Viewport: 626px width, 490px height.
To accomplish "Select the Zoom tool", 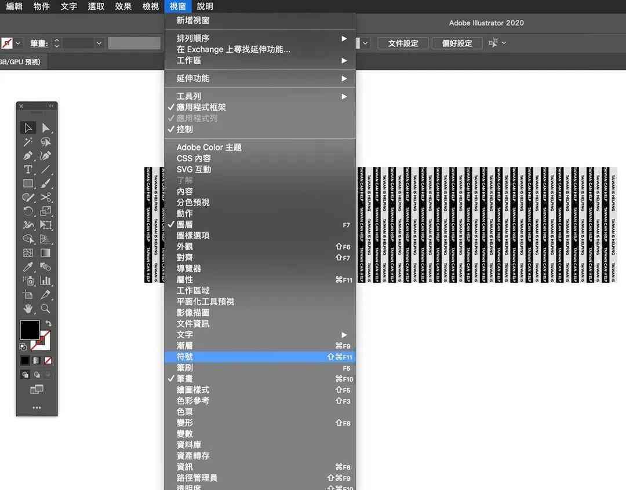I will point(46,309).
